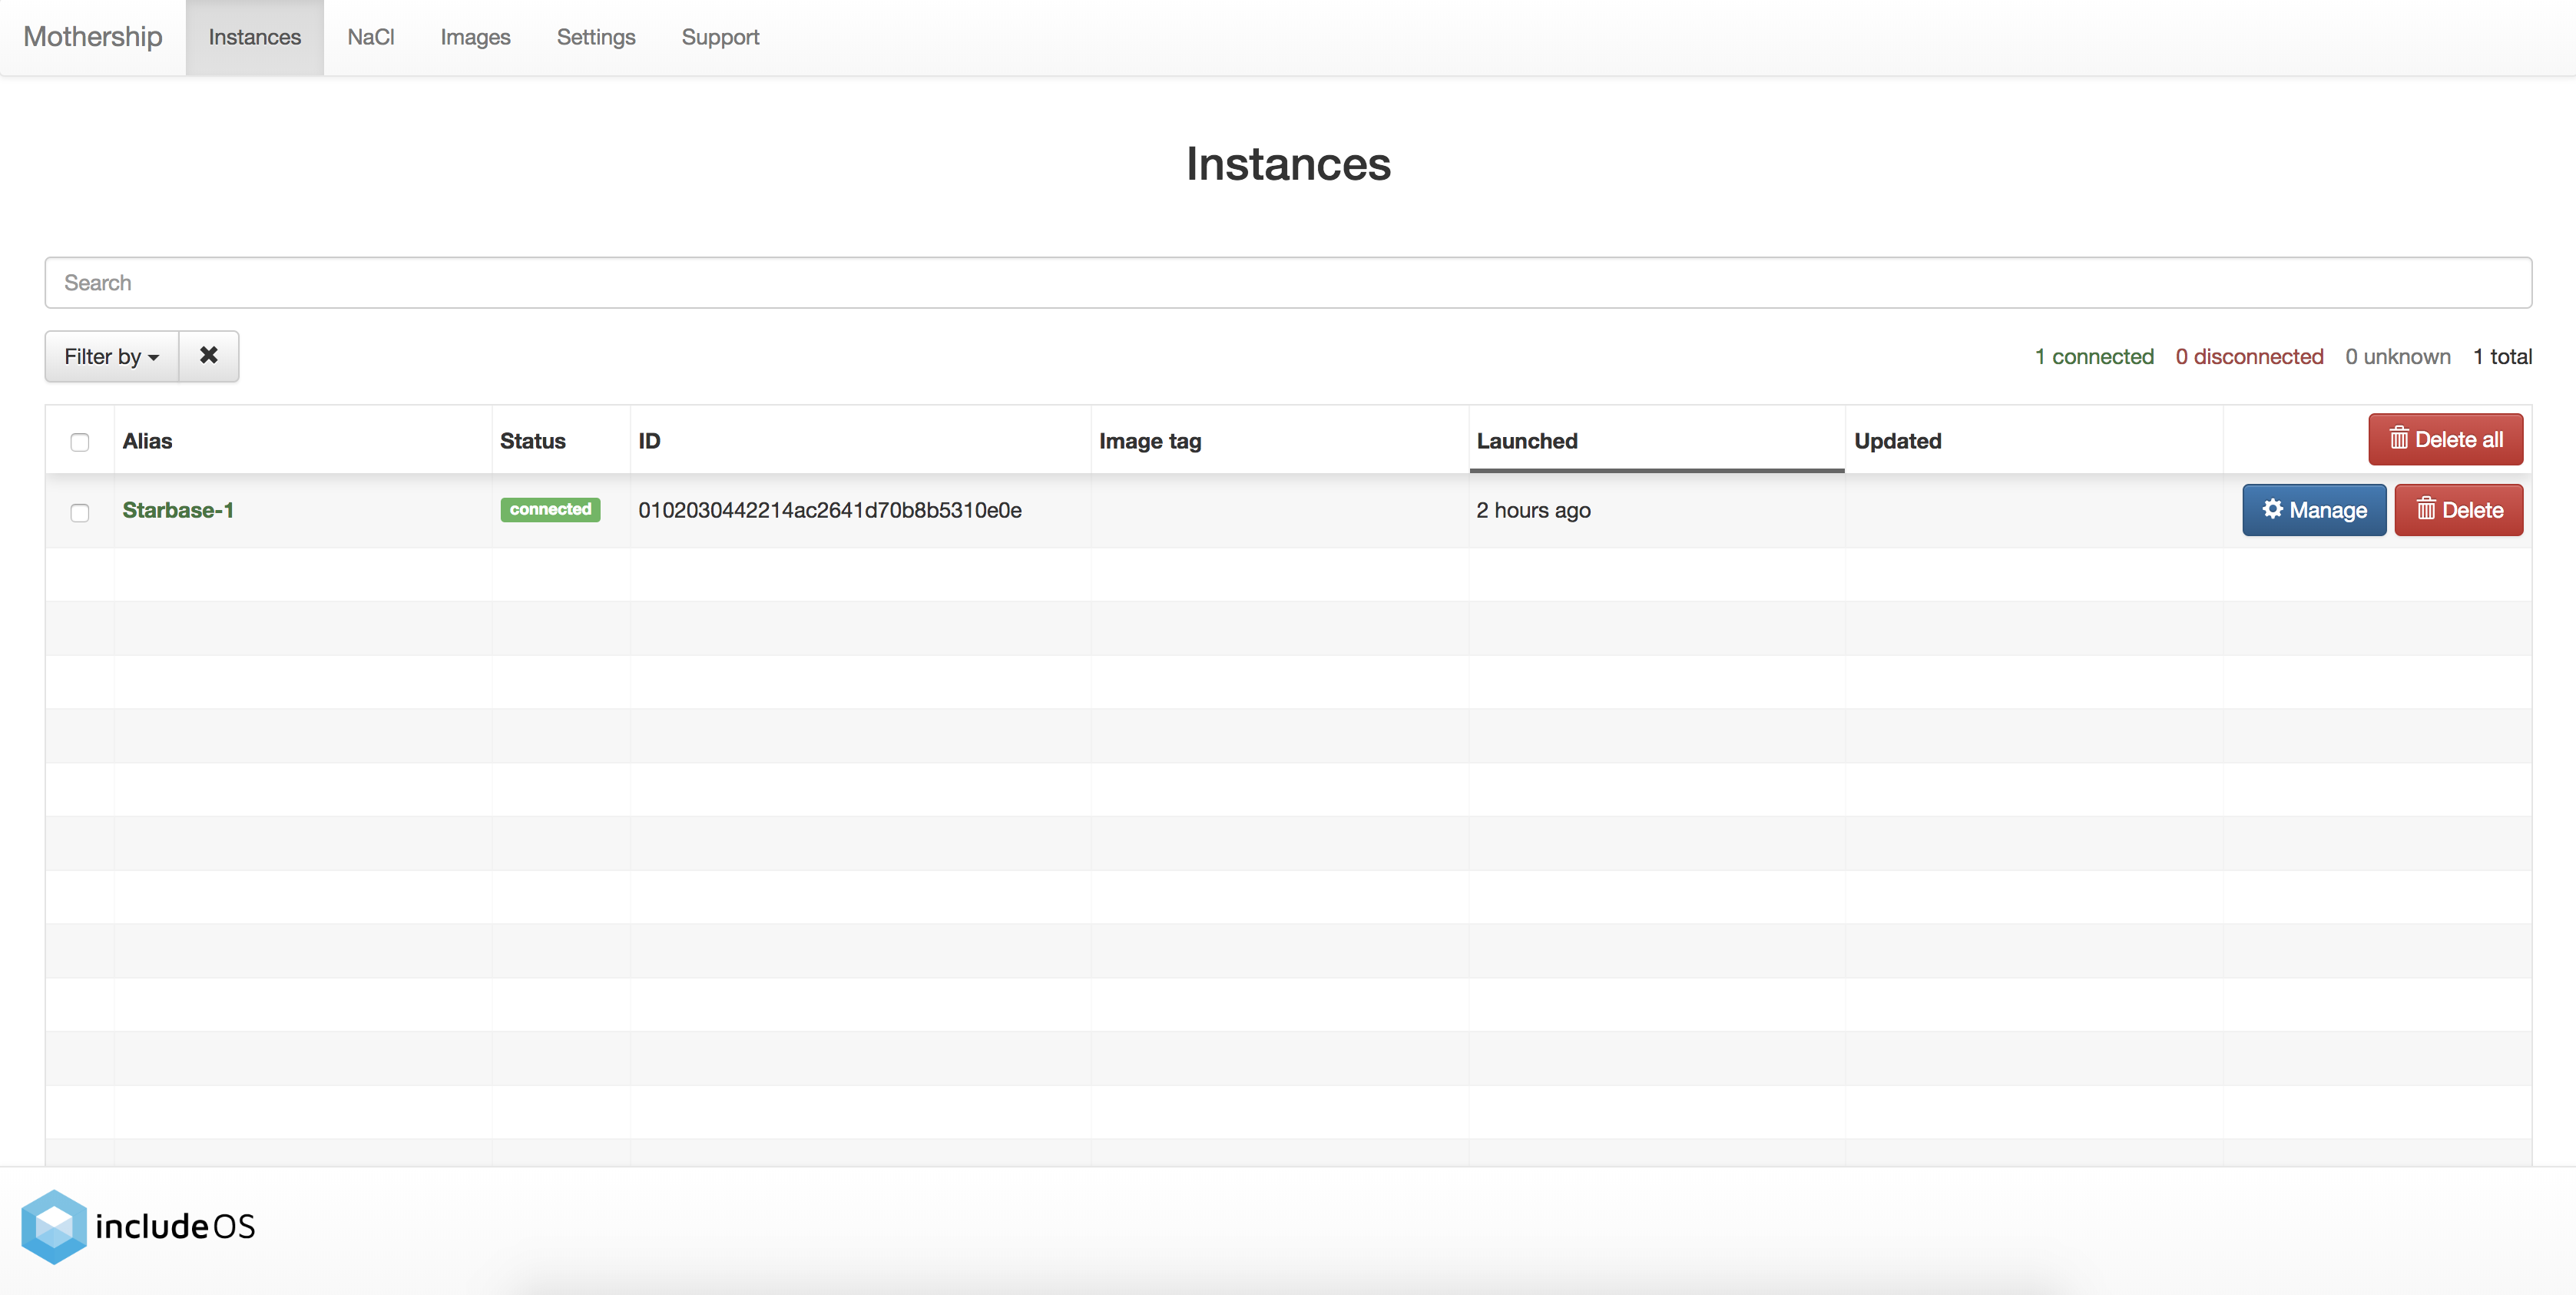2576x1295 pixels.
Task: Open the Starbase-1 instance link
Action: [178, 510]
